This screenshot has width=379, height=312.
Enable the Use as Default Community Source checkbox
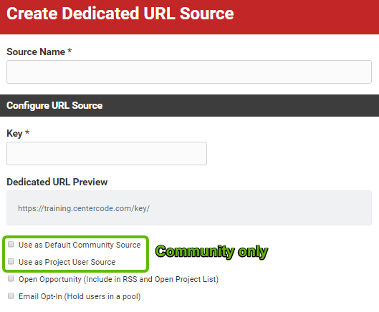click(x=11, y=245)
